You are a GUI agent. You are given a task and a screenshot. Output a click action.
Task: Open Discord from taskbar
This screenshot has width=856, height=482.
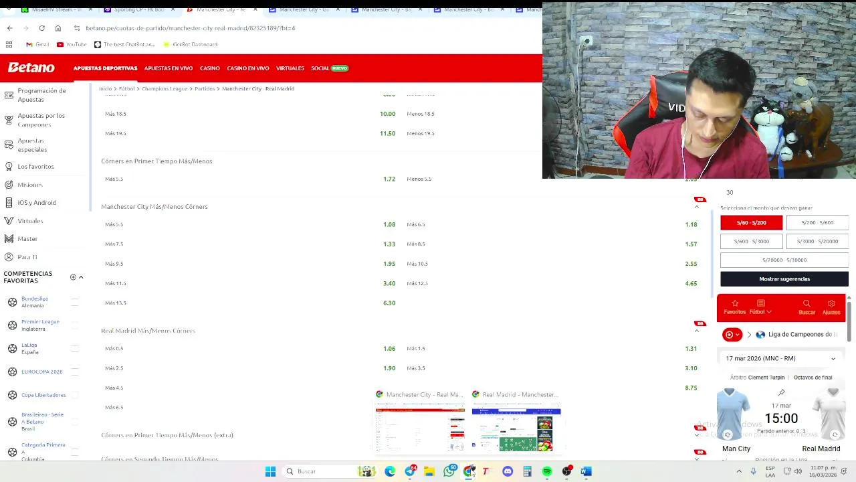pos(508,471)
